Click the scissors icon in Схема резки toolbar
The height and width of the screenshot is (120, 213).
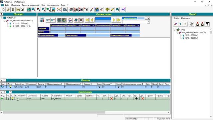[70, 20]
